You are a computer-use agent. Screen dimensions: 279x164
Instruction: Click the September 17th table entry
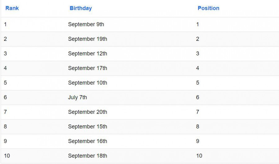(x=87, y=68)
